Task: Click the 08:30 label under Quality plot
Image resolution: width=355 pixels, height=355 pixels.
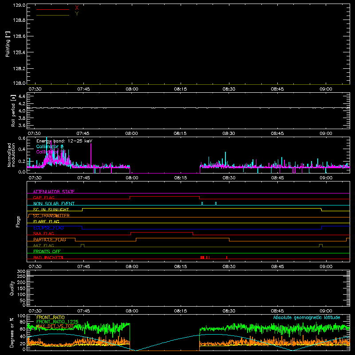Action: pyautogui.click(x=229, y=311)
